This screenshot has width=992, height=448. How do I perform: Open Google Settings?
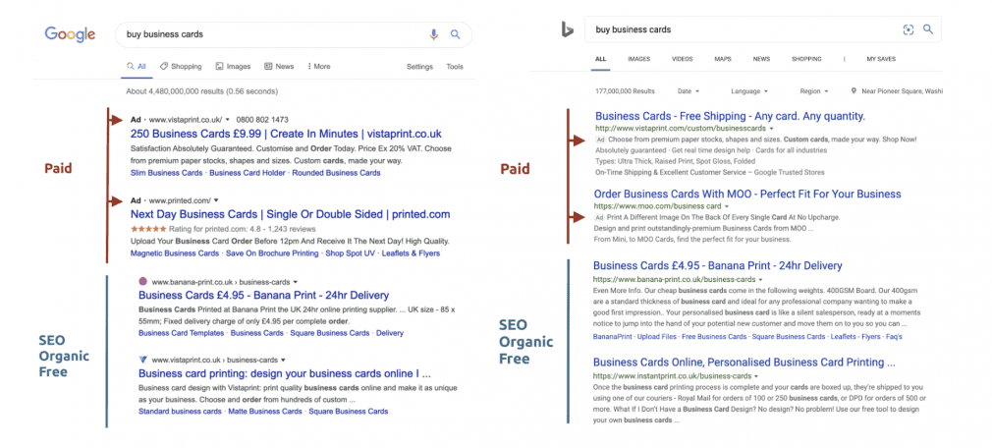click(x=419, y=67)
